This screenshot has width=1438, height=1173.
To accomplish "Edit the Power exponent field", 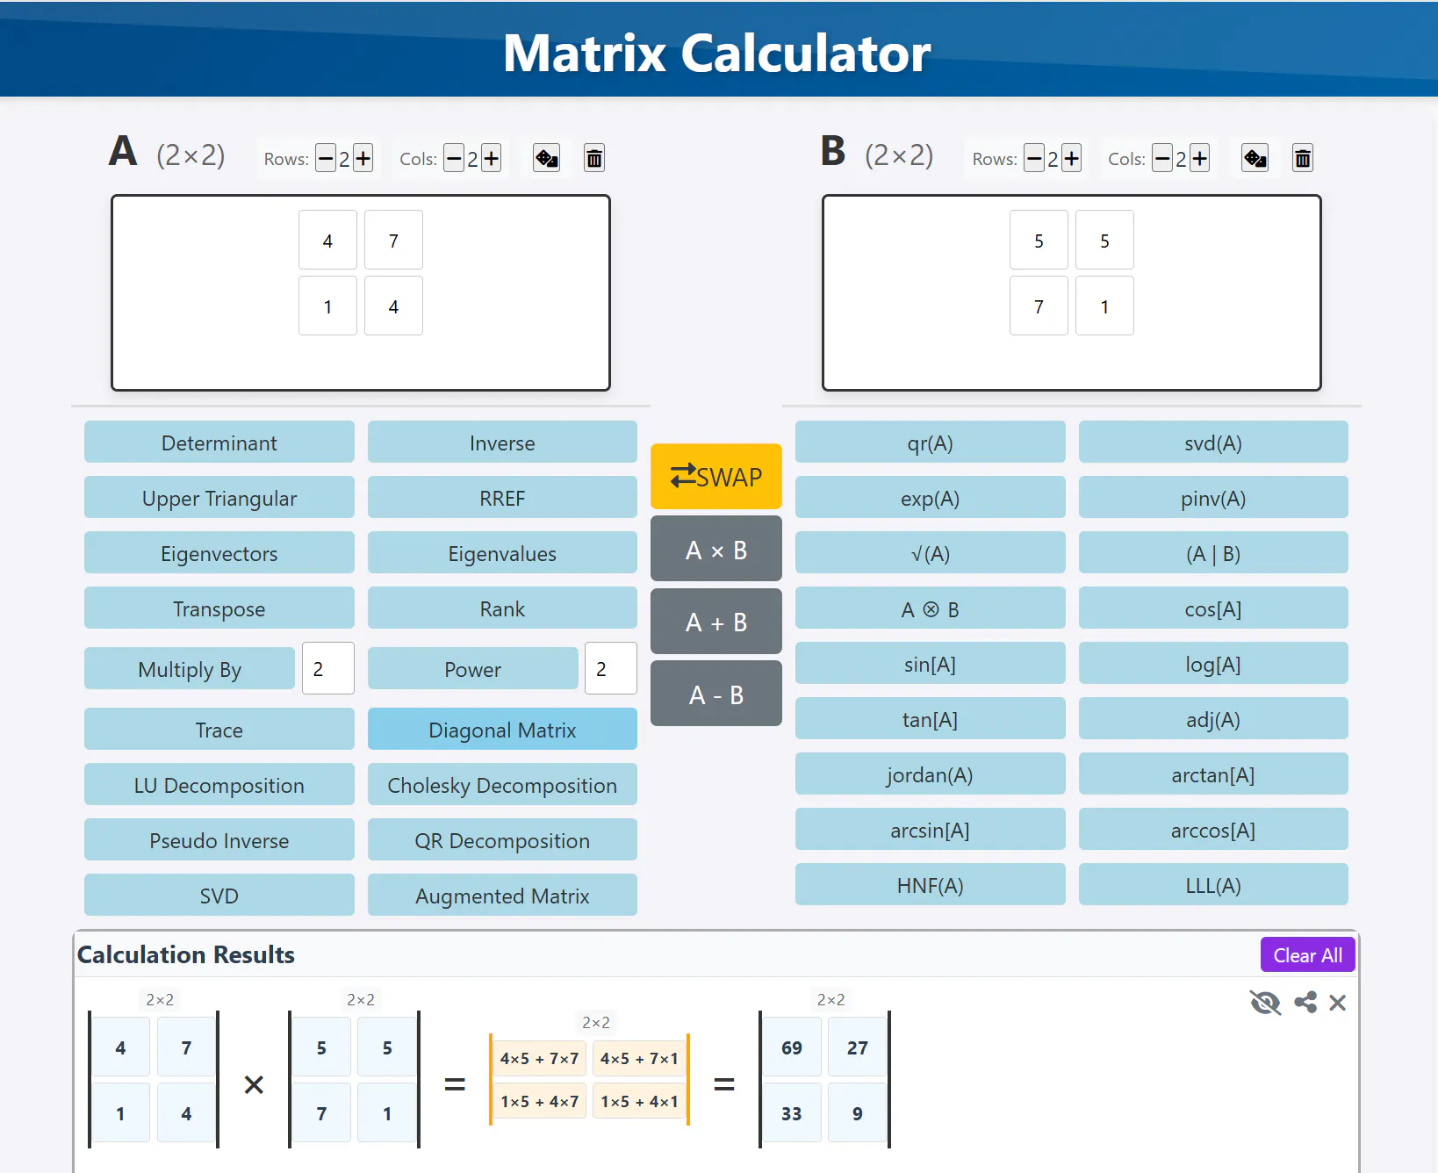I will tap(611, 668).
